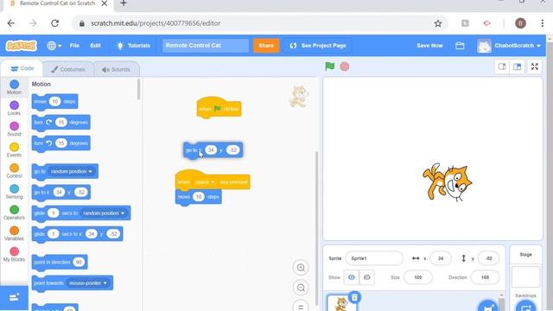The height and width of the screenshot is (311, 553).
Task: Stop the project with red stop button
Action: (345, 67)
